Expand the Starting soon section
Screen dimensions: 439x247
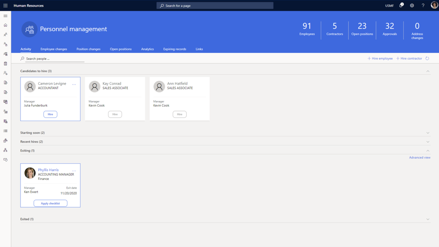[x=428, y=133]
